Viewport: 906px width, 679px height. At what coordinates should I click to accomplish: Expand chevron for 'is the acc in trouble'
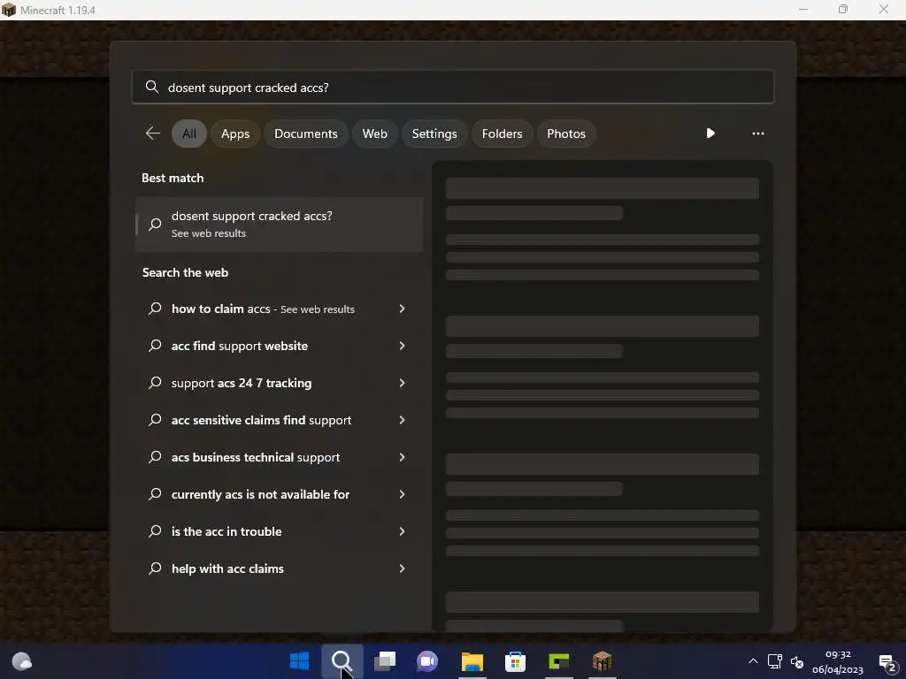click(x=403, y=531)
